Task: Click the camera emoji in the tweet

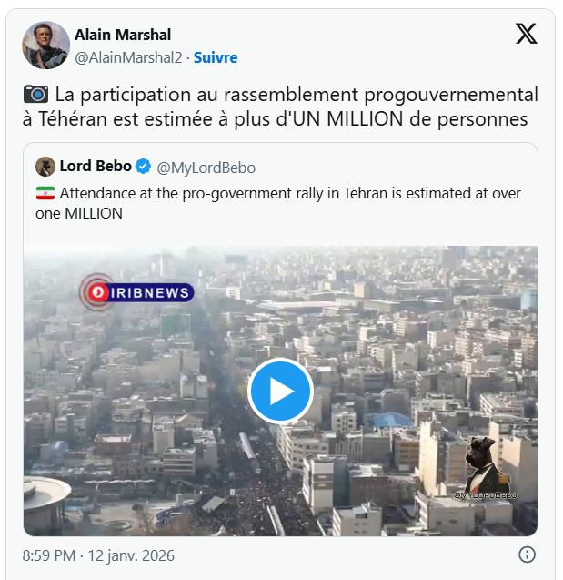Action: pos(35,94)
